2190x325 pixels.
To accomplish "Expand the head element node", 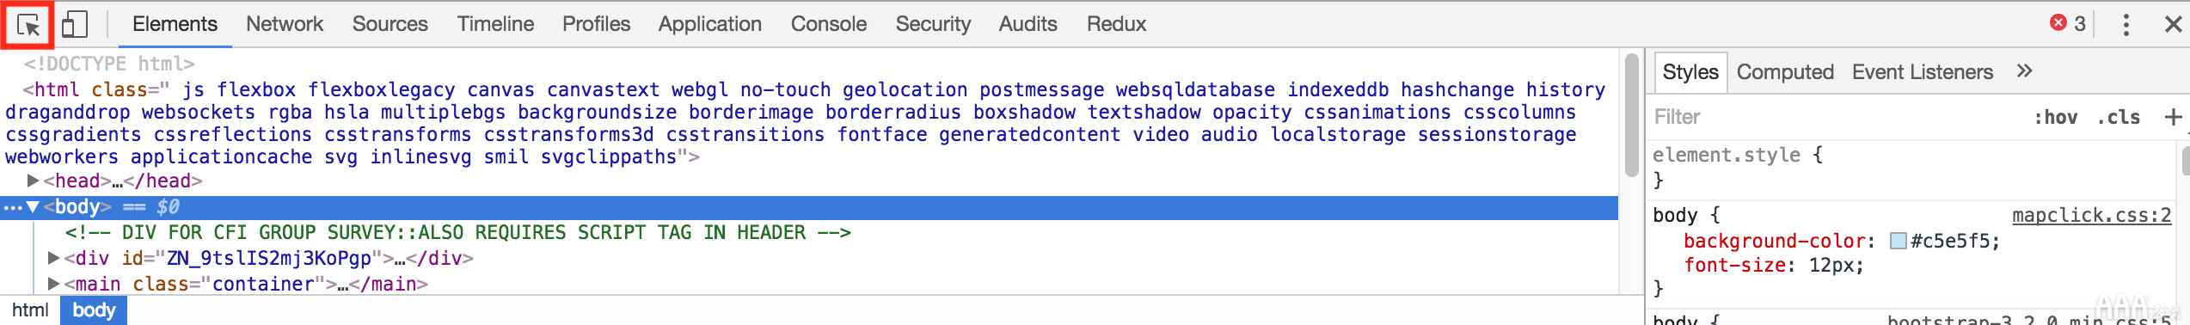I will pos(33,181).
